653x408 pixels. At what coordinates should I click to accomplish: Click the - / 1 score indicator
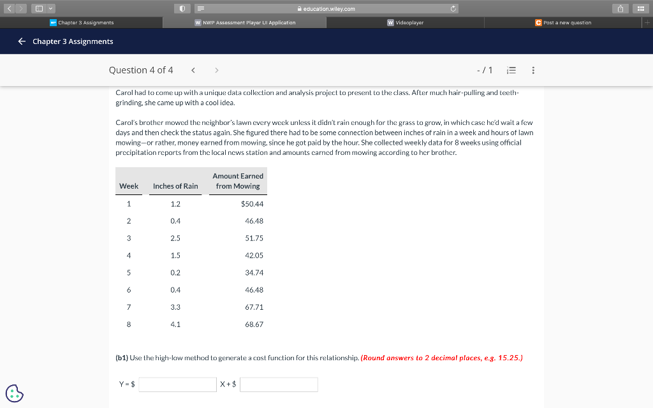485,70
